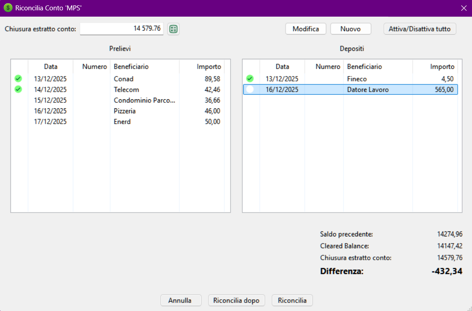Viewport: 472px width, 311px height.
Task: Click the green dollar app icon
Action: click(x=8, y=8)
